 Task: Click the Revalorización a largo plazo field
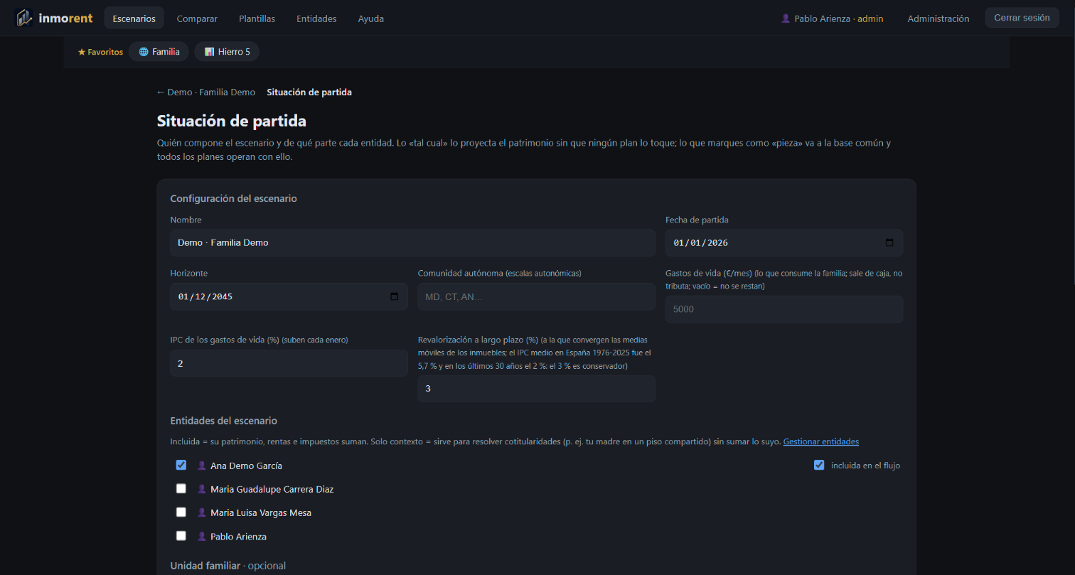(x=537, y=389)
